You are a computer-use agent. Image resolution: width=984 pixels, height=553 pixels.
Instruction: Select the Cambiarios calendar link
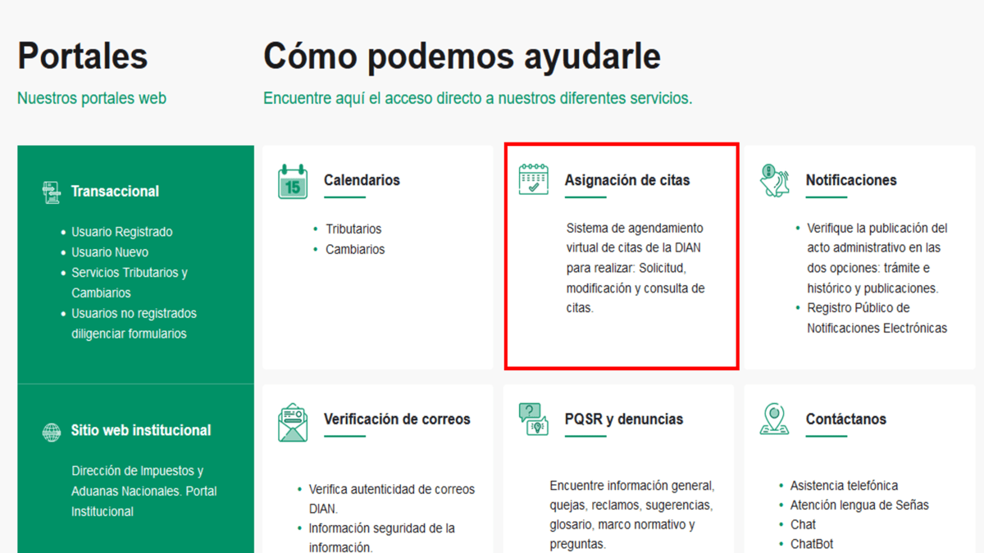click(355, 249)
